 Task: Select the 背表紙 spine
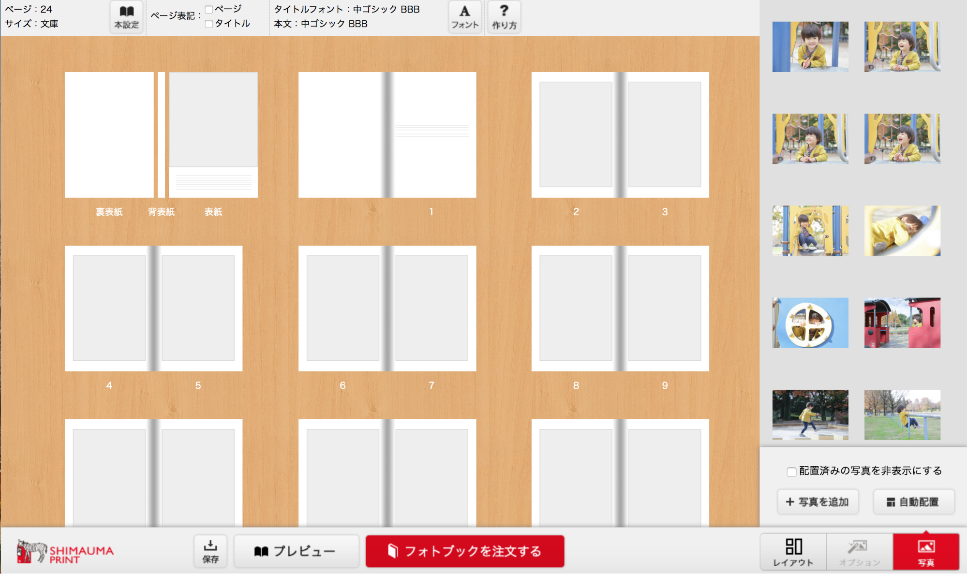pos(161,135)
